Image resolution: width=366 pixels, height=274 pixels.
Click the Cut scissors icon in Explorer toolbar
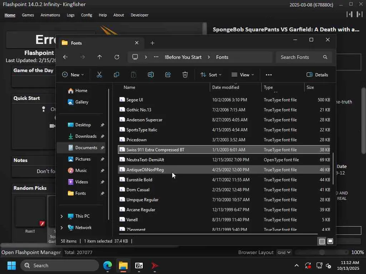(x=99, y=75)
